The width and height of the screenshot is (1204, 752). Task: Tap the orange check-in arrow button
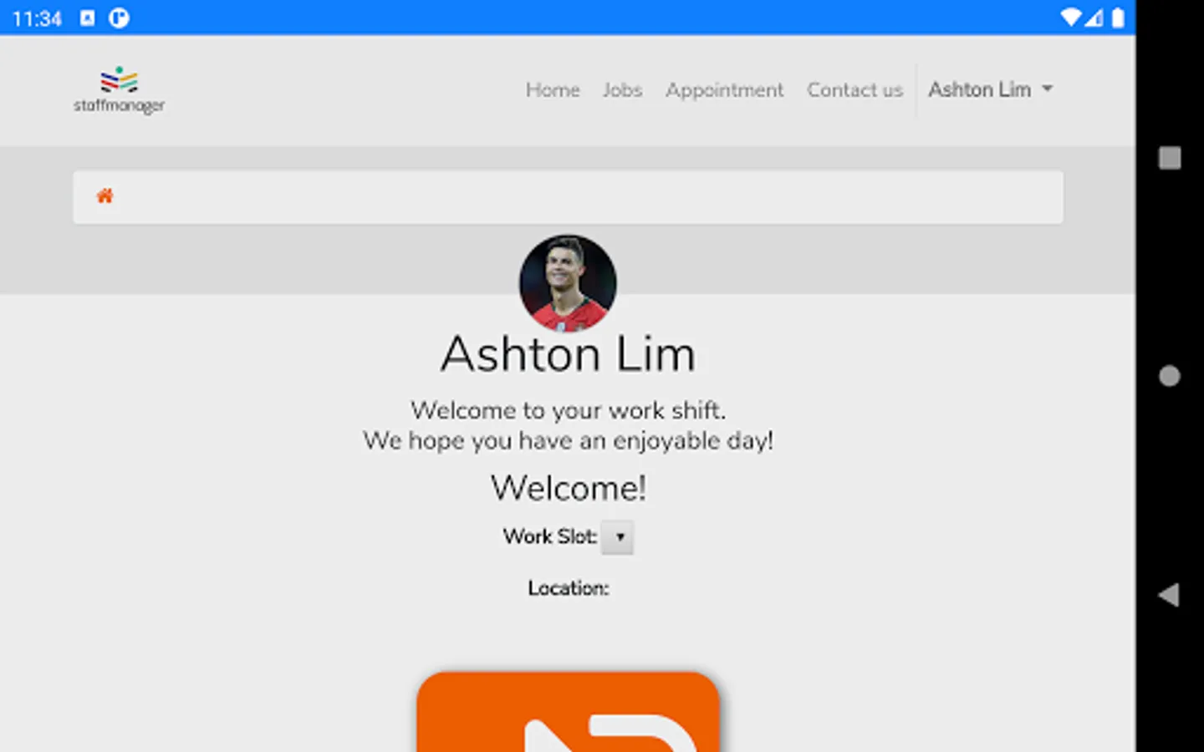568,712
